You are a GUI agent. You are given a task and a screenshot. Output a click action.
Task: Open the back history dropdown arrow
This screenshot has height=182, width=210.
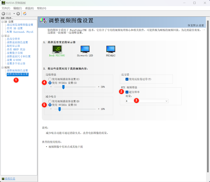click(14, 14)
